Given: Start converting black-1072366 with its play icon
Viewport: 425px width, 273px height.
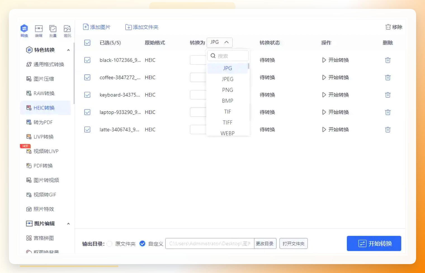Looking at the screenshot, I should (324, 60).
